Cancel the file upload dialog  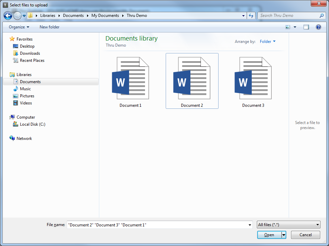click(306, 235)
